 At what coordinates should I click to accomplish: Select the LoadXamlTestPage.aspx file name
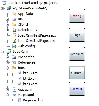click(37, 35)
